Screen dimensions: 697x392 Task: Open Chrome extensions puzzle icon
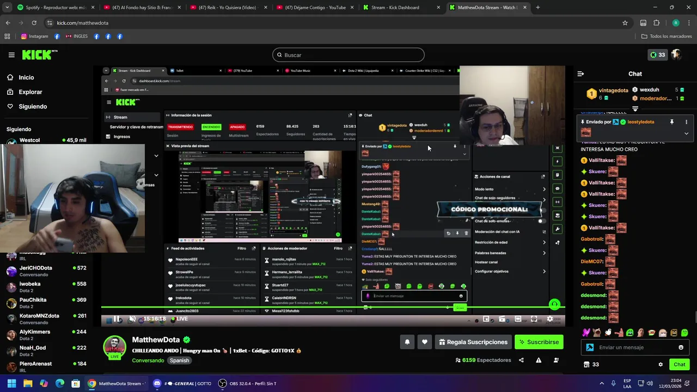pos(657,23)
